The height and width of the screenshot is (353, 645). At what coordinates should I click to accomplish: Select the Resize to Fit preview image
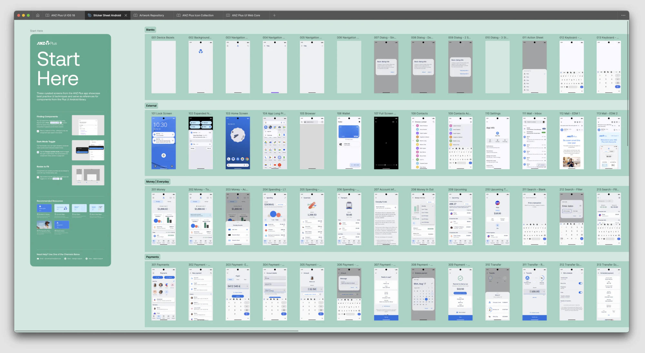coord(88,175)
